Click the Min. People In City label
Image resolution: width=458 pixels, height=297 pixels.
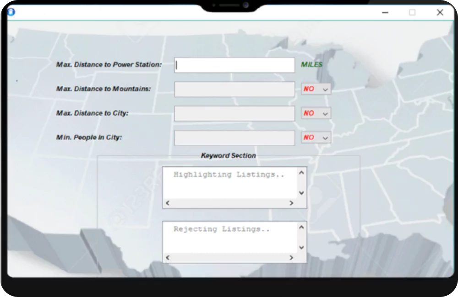(89, 137)
